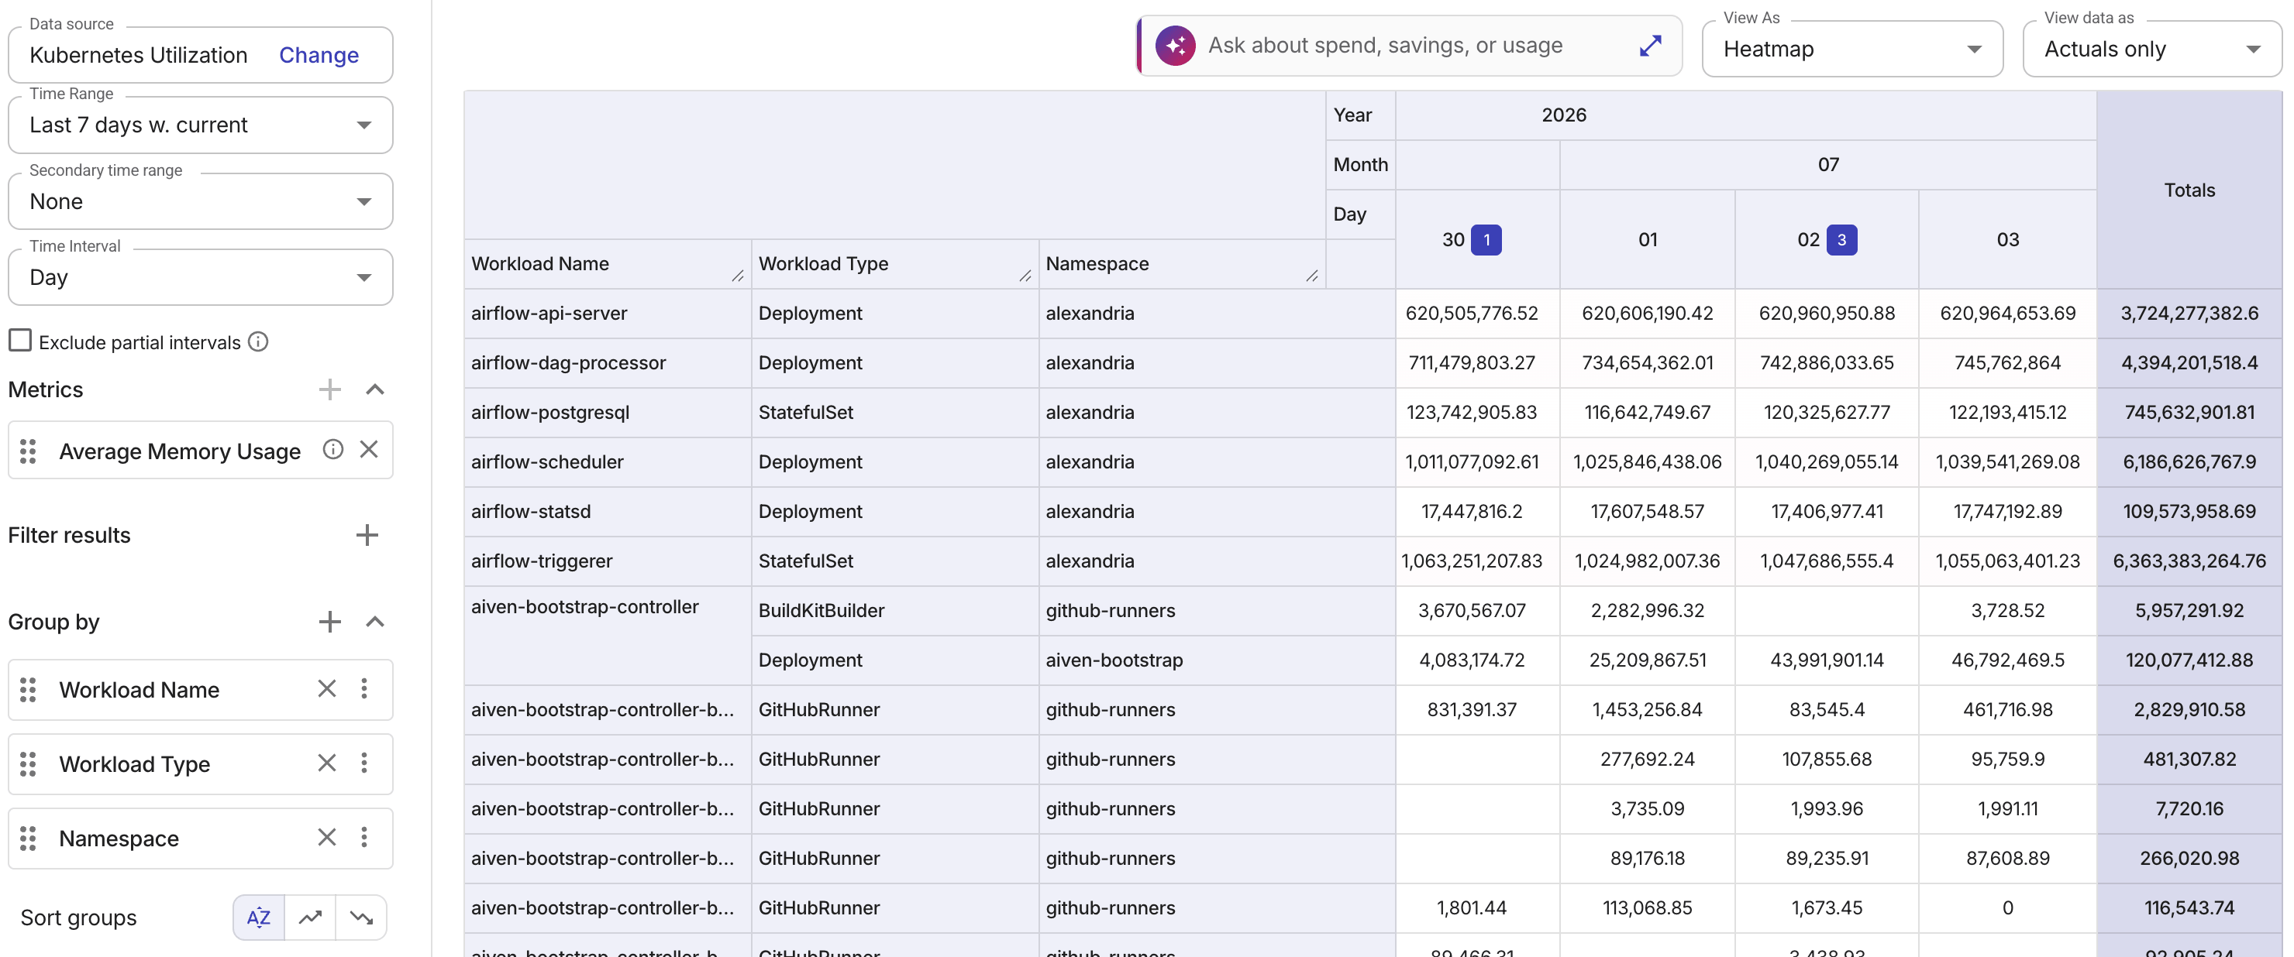
Task: Click the AI sparkle assistant icon
Action: [1175, 46]
